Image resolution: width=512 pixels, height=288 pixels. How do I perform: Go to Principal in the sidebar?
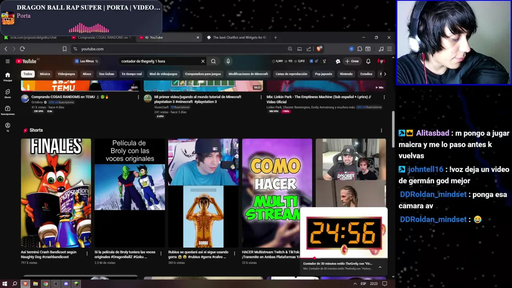click(x=8, y=77)
